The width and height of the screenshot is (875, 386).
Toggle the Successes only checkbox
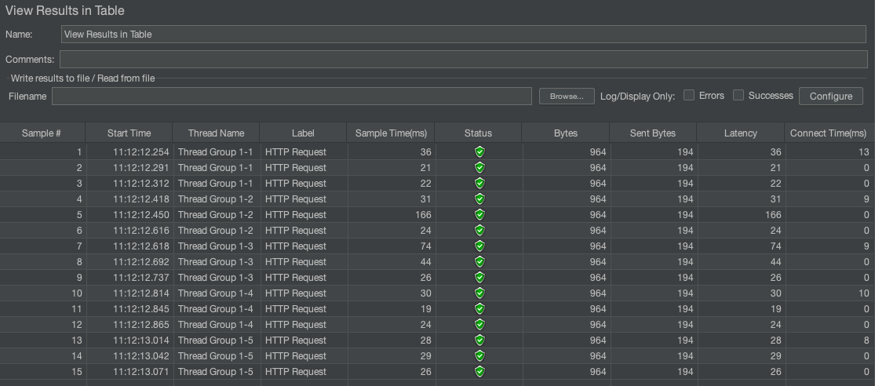pyautogui.click(x=738, y=96)
